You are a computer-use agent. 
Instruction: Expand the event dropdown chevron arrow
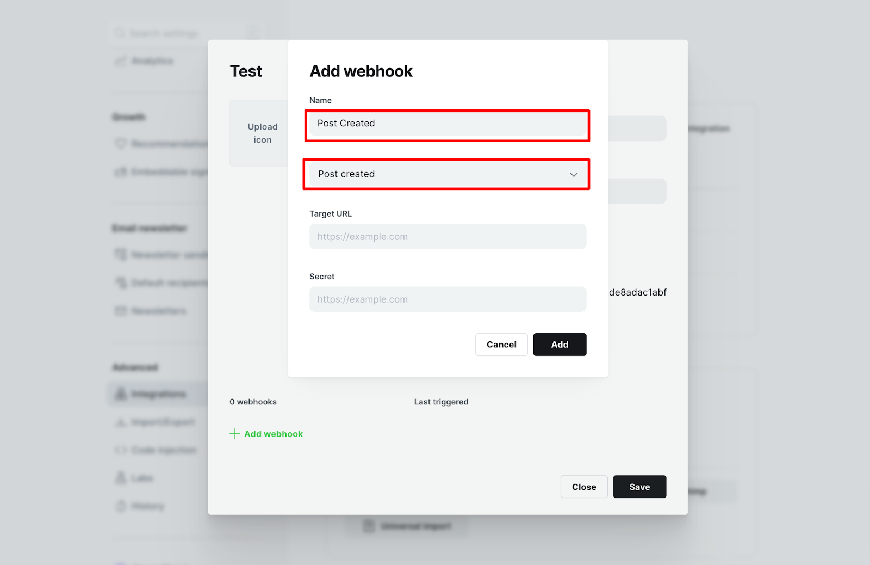574,175
